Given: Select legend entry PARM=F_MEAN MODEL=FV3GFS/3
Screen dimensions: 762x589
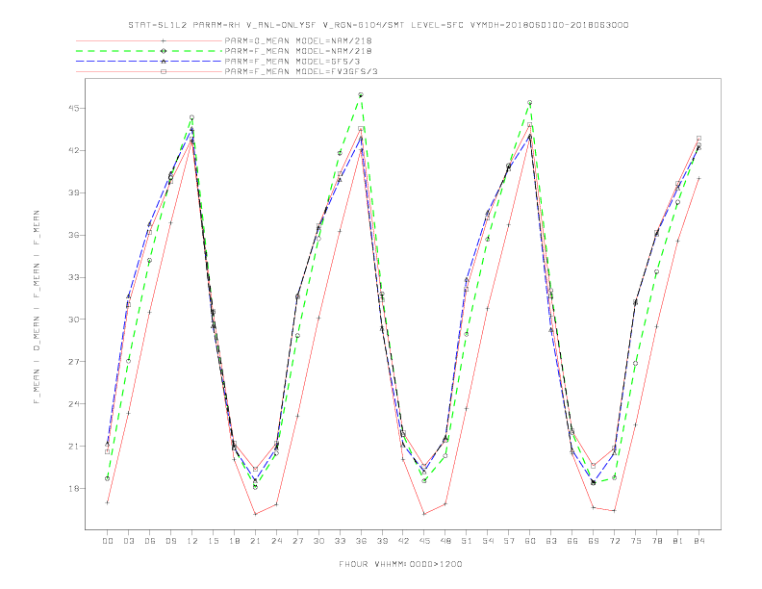Looking at the screenshot, I should click(301, 71).
